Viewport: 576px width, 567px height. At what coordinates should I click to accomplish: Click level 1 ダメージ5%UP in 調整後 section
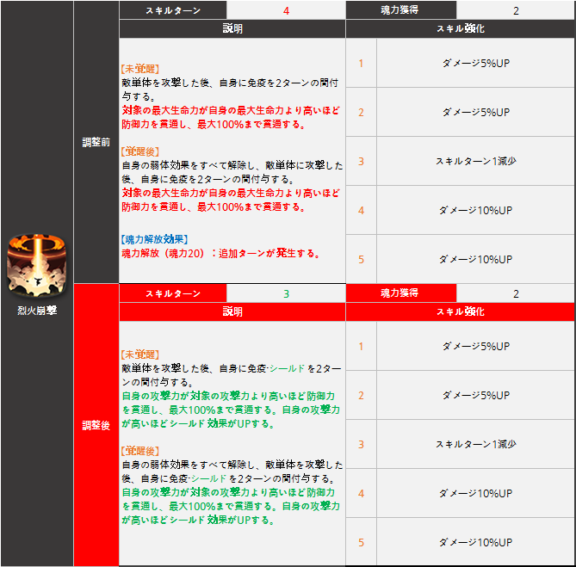coord(476,346)
